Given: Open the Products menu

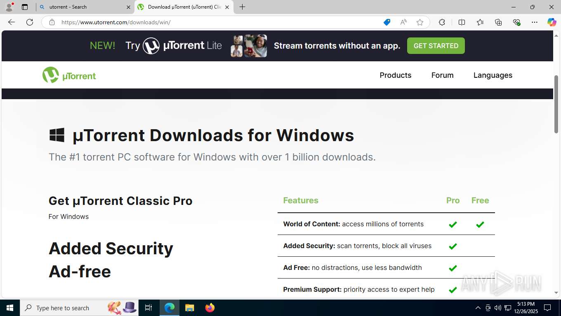Looking at the screenshot, I should click(396, 75).
